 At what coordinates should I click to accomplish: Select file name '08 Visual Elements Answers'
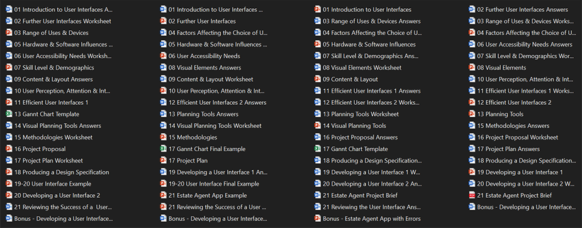point(205,68)
